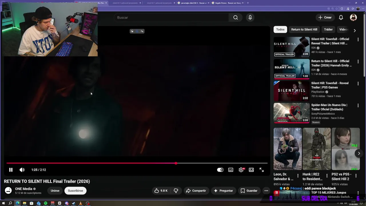Open options for PS2 vs PS5 short
366x206 pixels.
[356, 176]
